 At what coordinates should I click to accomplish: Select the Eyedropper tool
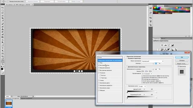2,21
